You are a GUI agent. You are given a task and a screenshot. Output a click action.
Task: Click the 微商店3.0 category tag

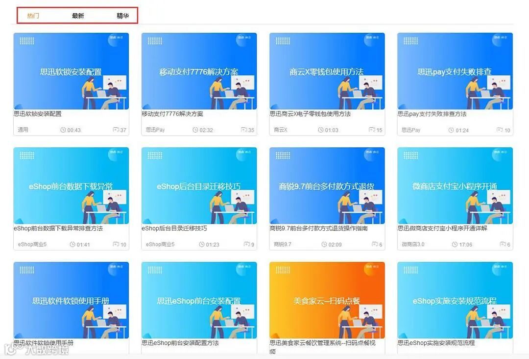(x=413, y=244)
